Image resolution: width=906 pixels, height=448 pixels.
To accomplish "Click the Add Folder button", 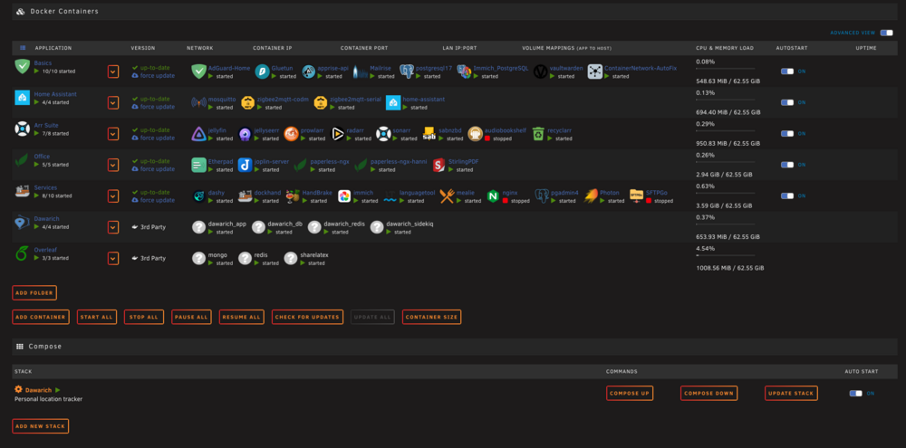I will (x=34, y=292).
